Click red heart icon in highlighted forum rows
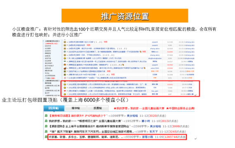Viewport: 235px width, 148px height. click(x=65, y=91)
